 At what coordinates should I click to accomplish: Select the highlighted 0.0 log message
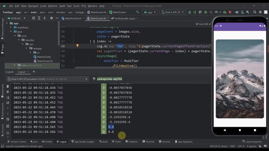[111, 127]
